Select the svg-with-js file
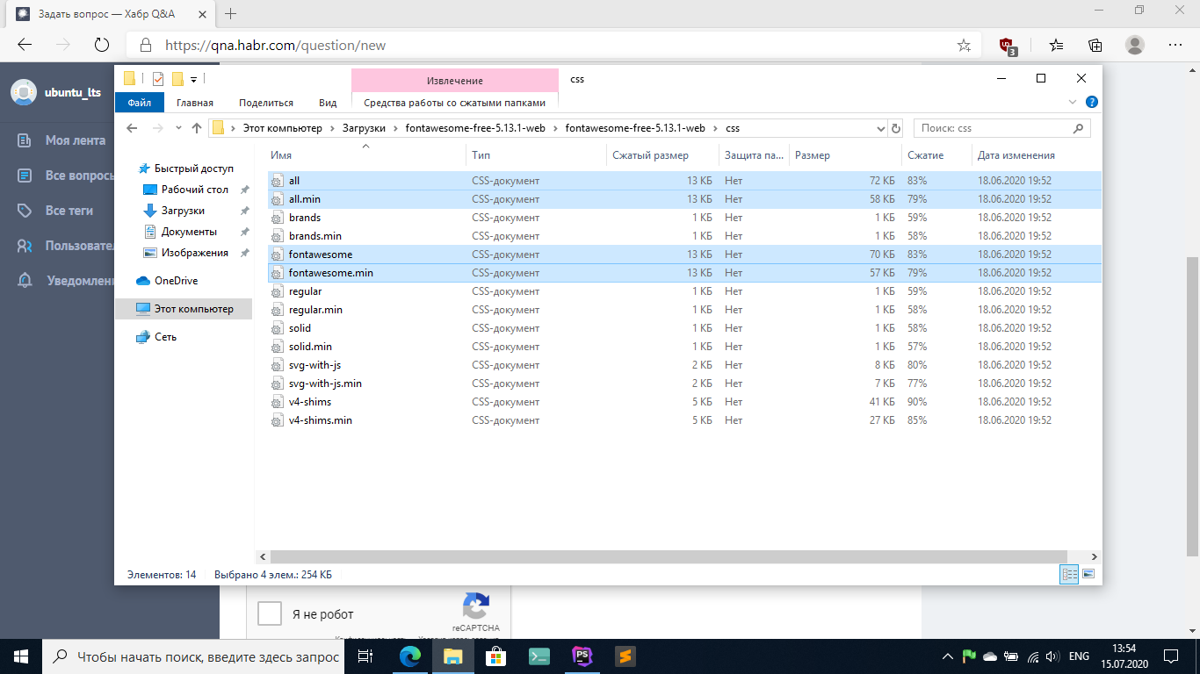 (x=684, y=365)
